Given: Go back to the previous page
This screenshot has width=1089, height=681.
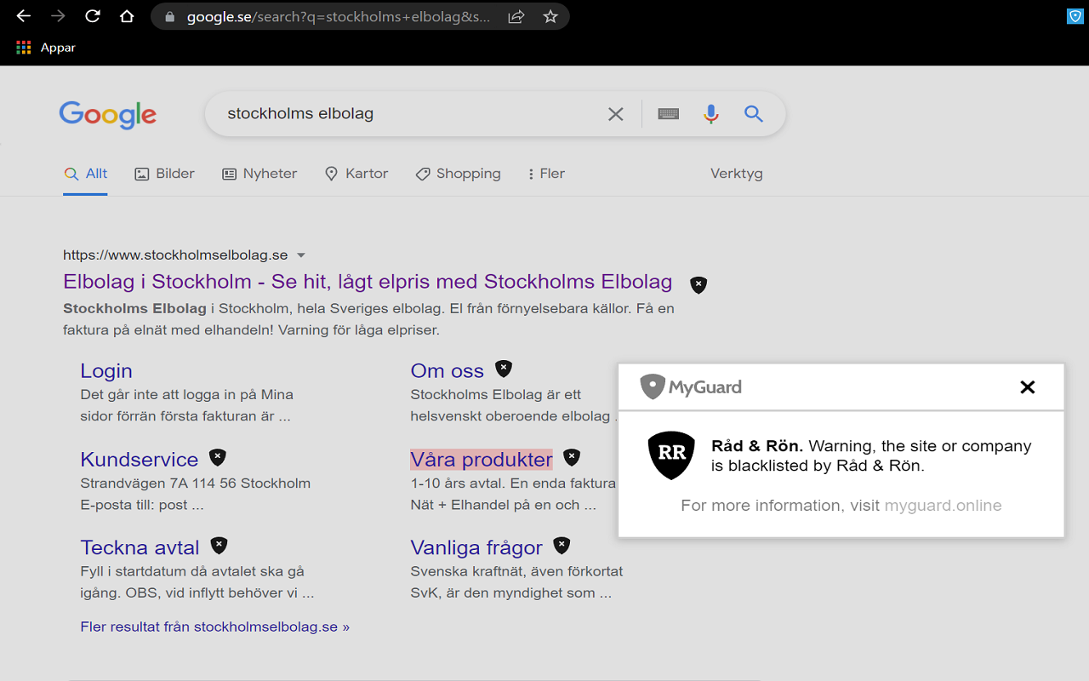Looking at the screenshot, I should 24,16.
